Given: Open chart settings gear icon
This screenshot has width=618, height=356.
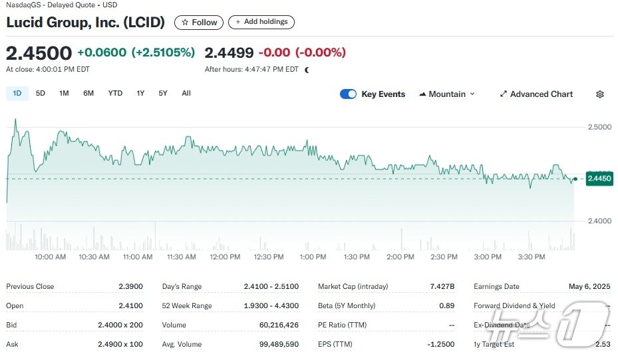Looking at the screenshot, I should [x=600, y=94].
